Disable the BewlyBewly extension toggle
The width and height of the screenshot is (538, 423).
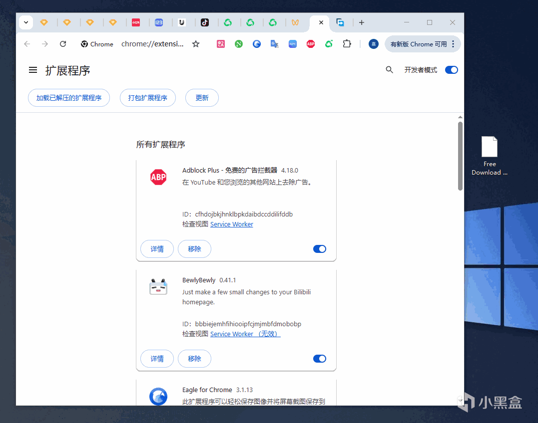(x=320, y=359)
